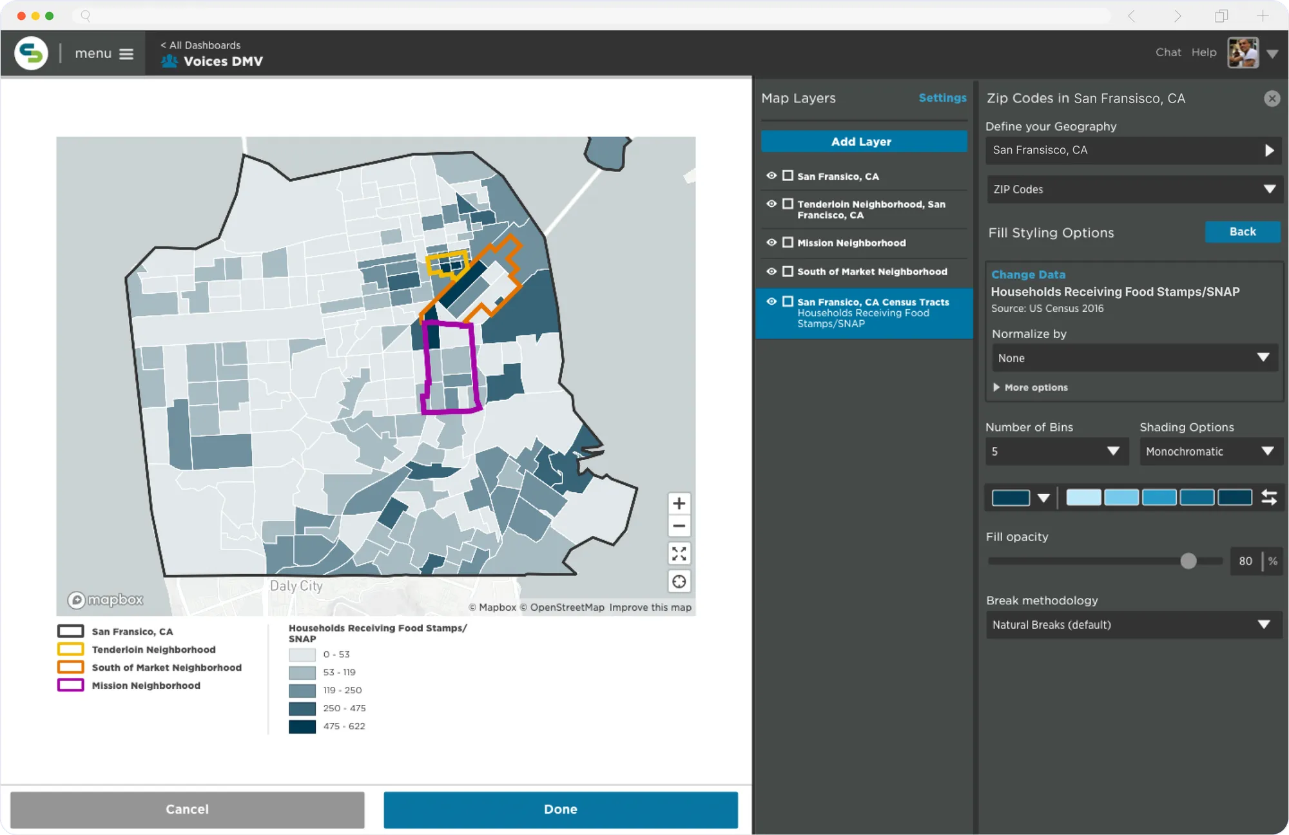
Task: Open Help in the header
Action: 1203,52
